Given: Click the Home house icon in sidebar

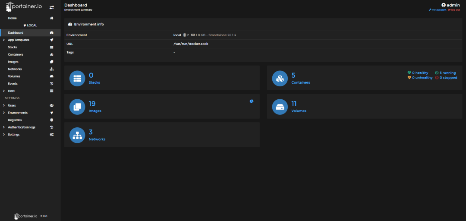Looking at the screenshot, I should 52,18.
